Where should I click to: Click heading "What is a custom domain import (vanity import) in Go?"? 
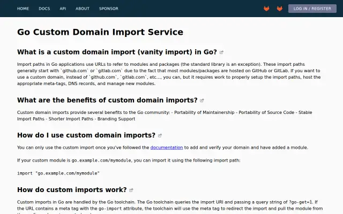(117, 52)
